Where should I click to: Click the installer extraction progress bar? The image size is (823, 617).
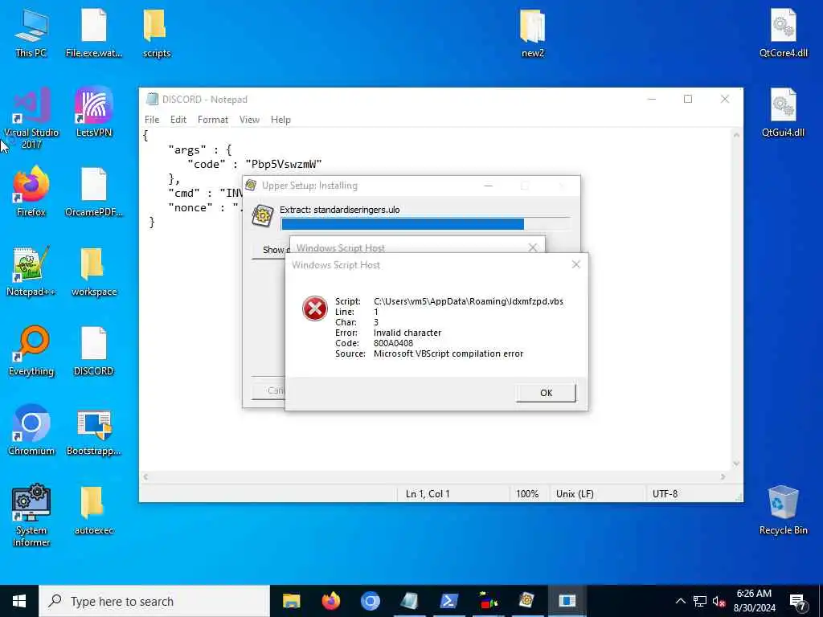pyautogui.click(x=425, y=224)
